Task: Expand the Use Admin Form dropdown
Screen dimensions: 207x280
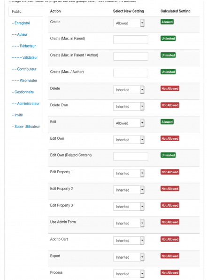Action: [x=129, y=223]
